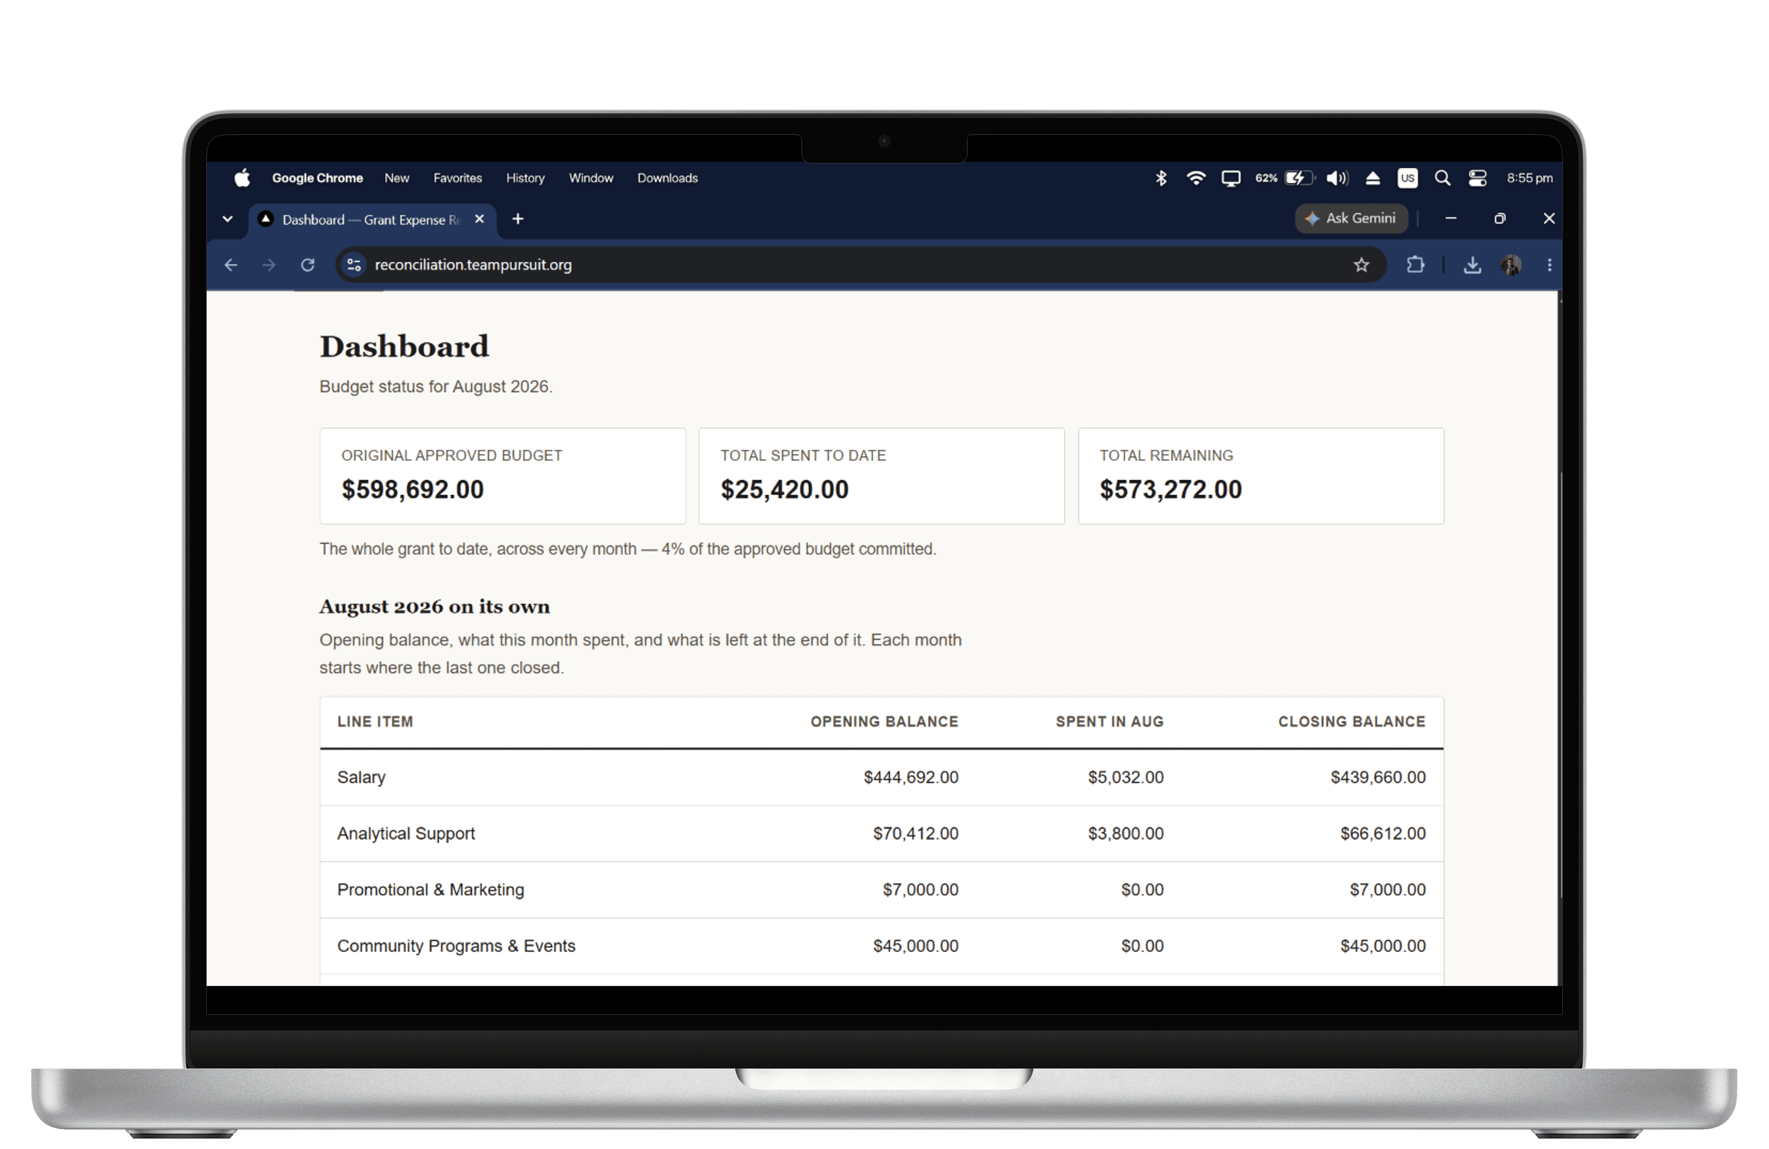Screen dimensions: 1769x1149
Task: Click the Spent in Aug column header
Action: 1110,722
